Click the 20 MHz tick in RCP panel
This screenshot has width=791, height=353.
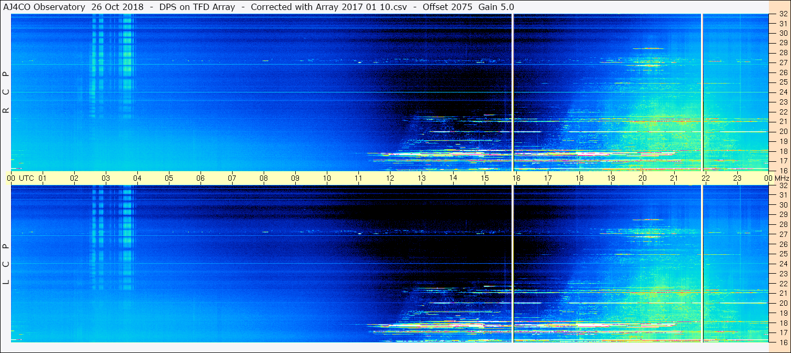click(783, 131)
